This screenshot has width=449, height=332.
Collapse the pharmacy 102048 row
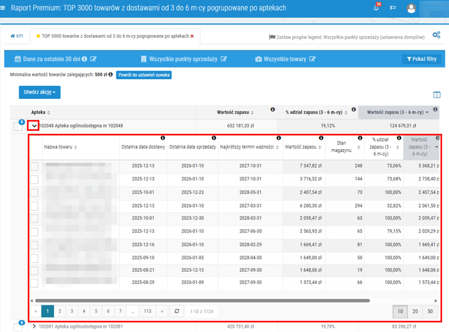[34, 125]
